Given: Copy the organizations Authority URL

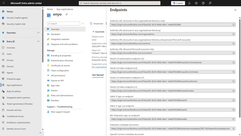Looking at the screenshot, I should (x=233, y=34).
